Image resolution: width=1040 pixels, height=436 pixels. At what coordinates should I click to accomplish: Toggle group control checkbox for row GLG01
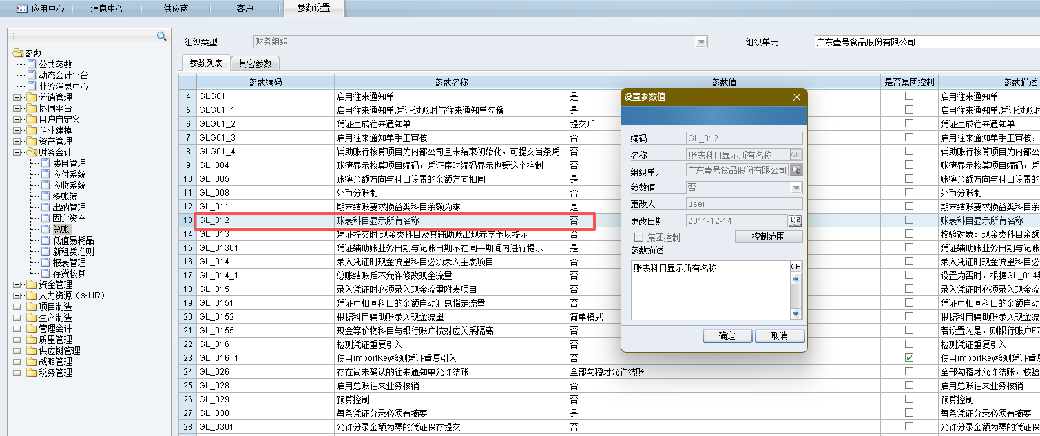tap(909, 96)
